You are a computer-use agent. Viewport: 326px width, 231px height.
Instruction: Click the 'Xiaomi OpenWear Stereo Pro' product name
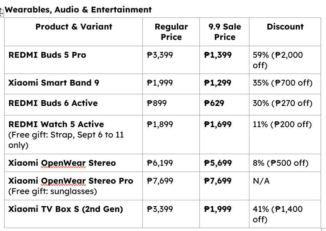click(71, 181)
